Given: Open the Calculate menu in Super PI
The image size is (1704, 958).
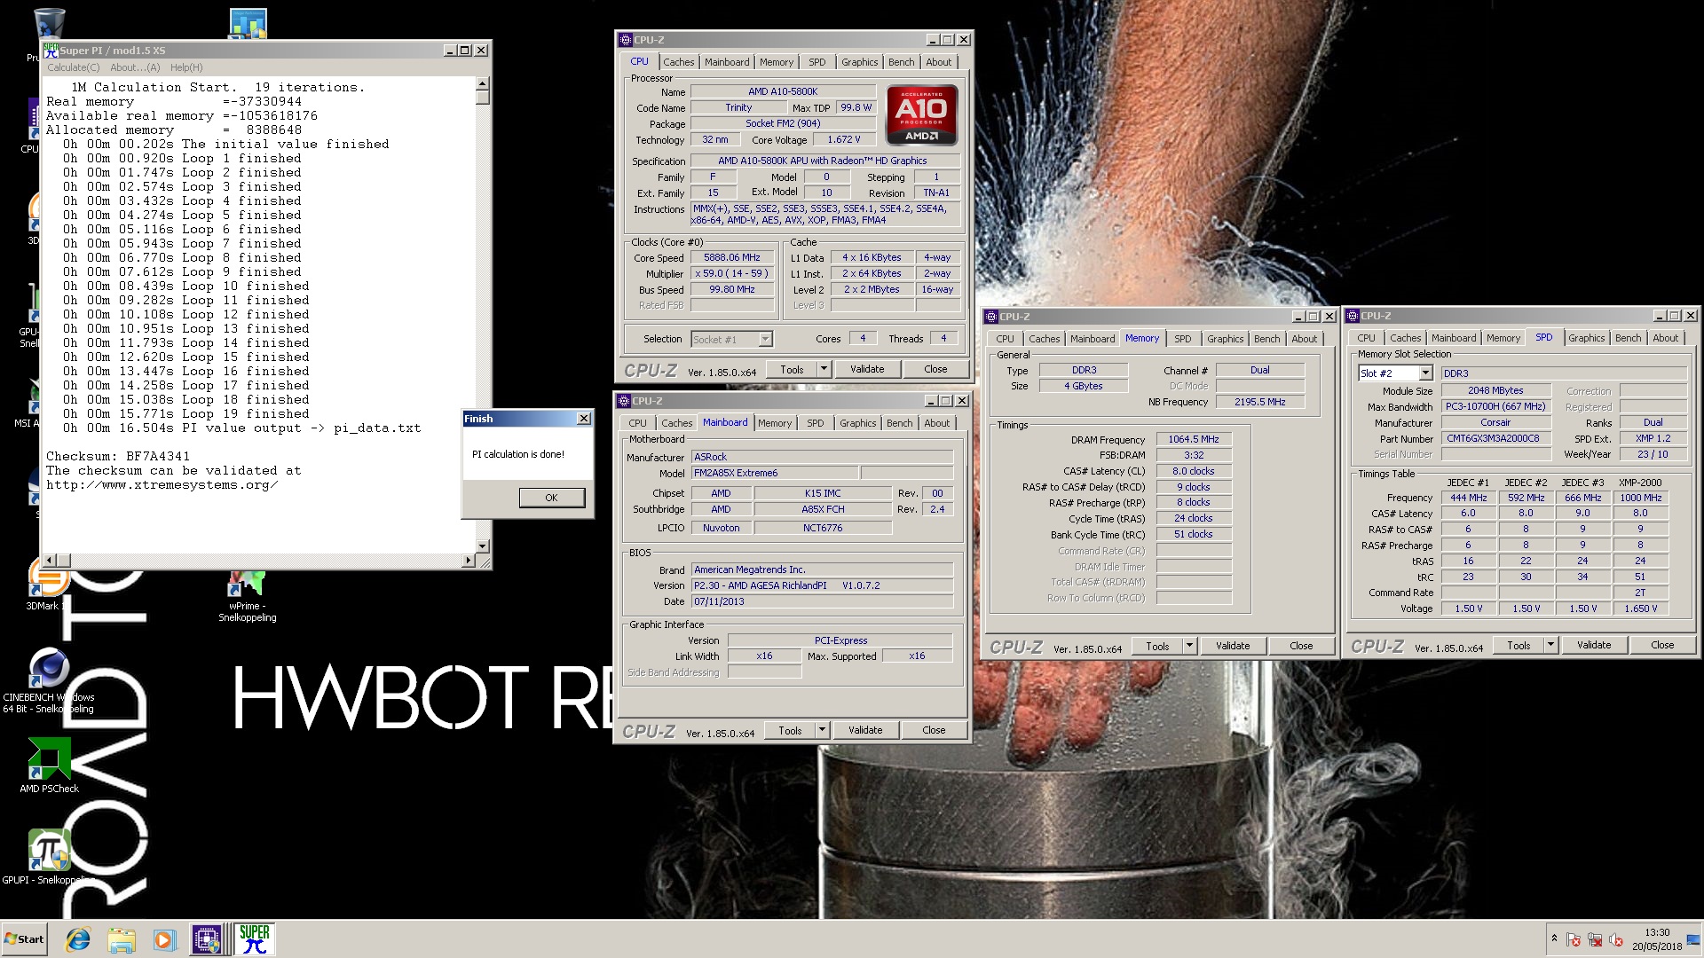Looking at the screenshot, I should (x=73, y=67).
